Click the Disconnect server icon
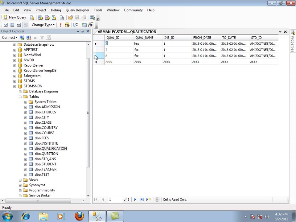The width and height of the screenshot is (296, 222). point(29,38)
